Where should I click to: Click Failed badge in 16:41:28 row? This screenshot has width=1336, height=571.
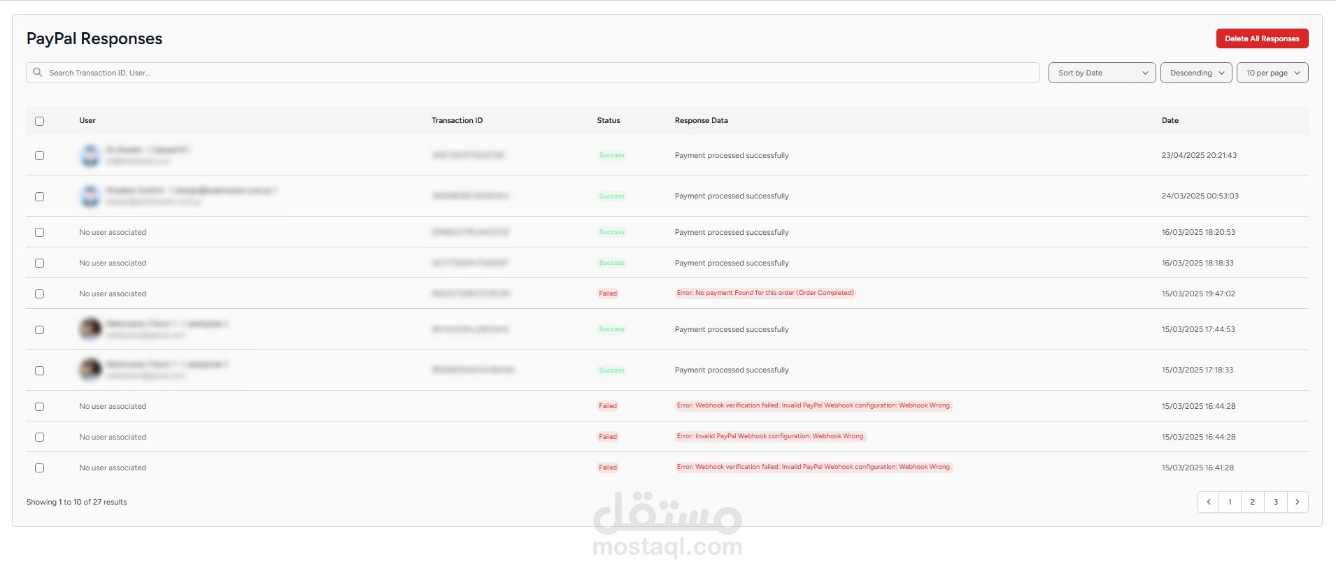[608, 468]
